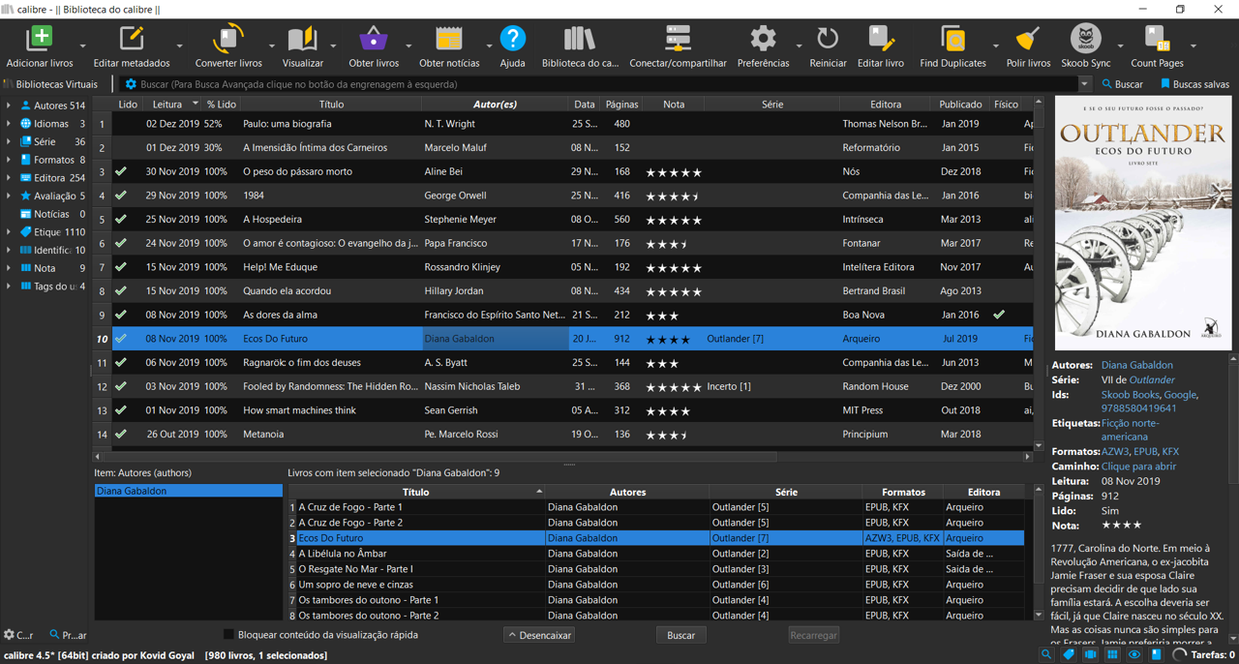
Task: Expand the Avaliação category
Action: coord(9,196)
